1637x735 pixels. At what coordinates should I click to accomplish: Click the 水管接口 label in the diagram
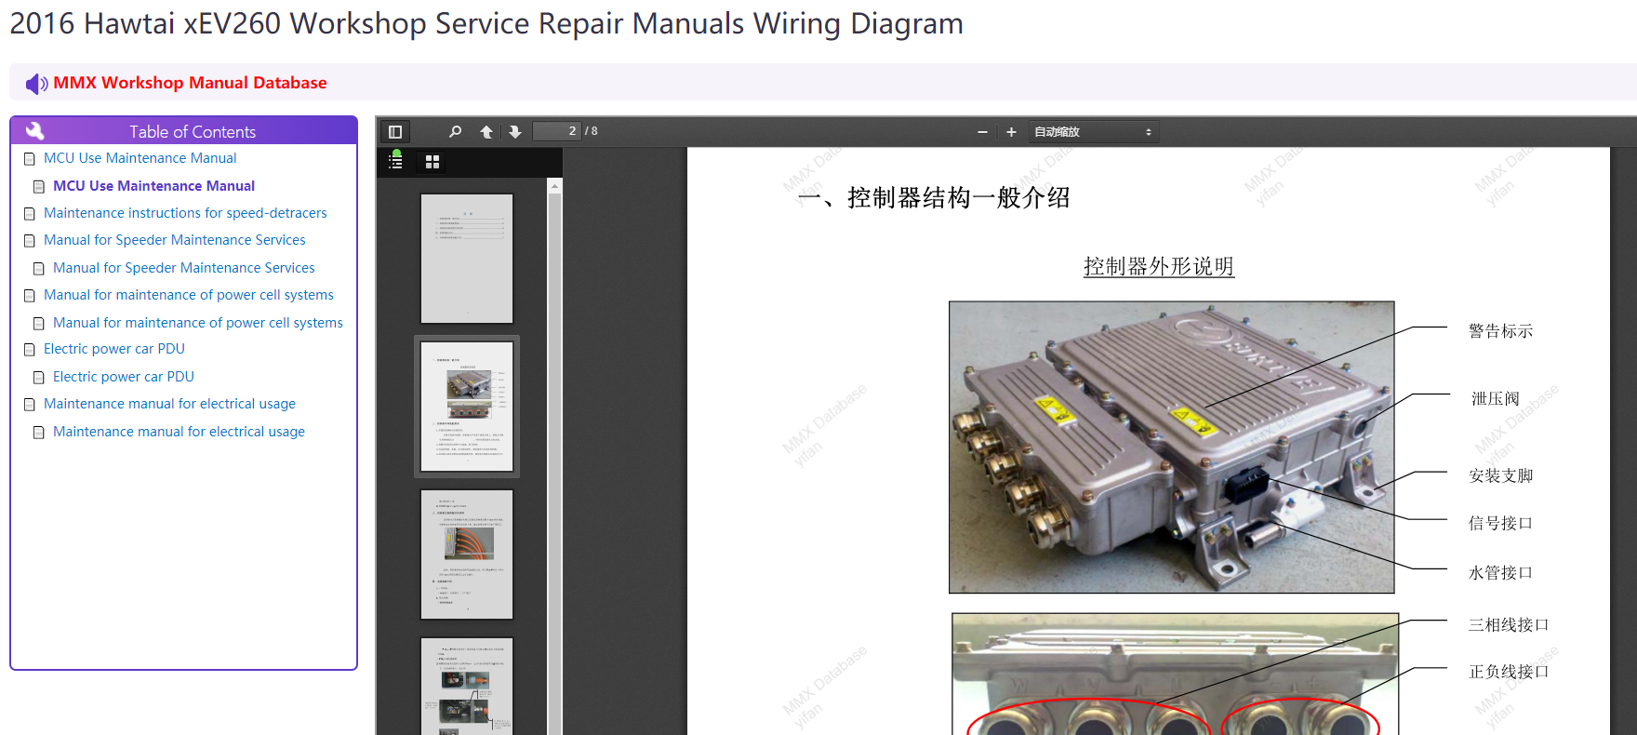click(x=1500, y=573)
